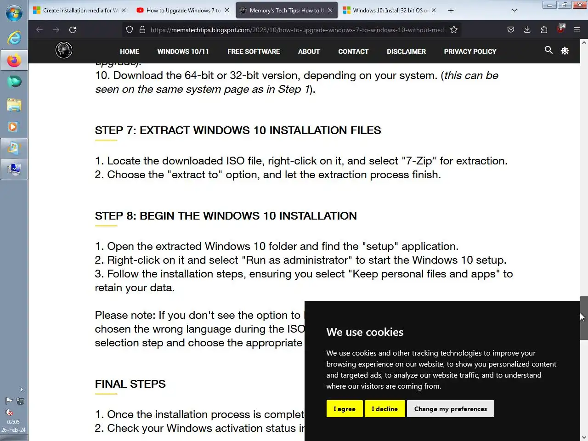Toggle dark mode with the sun icon
This screenshot has height=441, width=588.
(565, 51)
